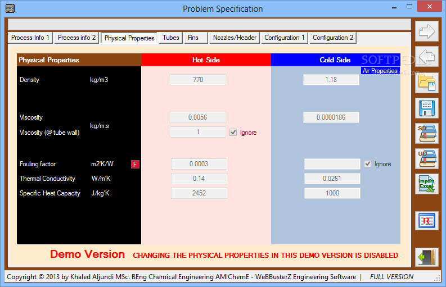Click the forward arrow icon in sidebar
This screenshot has width=446, height=287.
pos(427,31)
